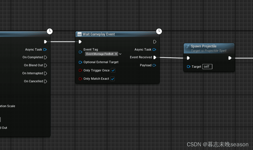Click the Only Match Exact boolean pin

click(80, 79)
